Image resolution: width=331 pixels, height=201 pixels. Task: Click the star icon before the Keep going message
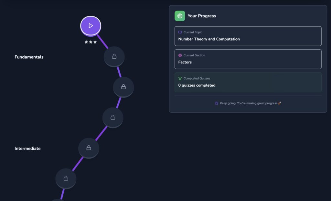[x=217, y=103]
